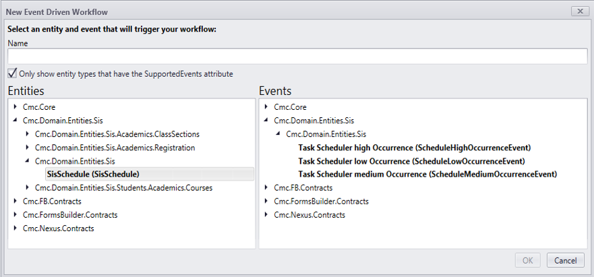Click the Name input field
The width and height of the screenshot is (594, 277).
click(297, 57)
